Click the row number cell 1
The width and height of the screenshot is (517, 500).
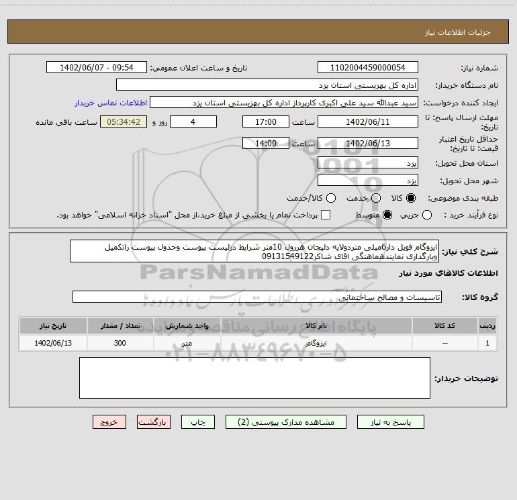click(x=487, y=343)
